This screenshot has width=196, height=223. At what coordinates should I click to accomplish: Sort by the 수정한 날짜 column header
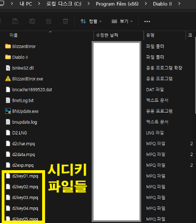(107, 35)
